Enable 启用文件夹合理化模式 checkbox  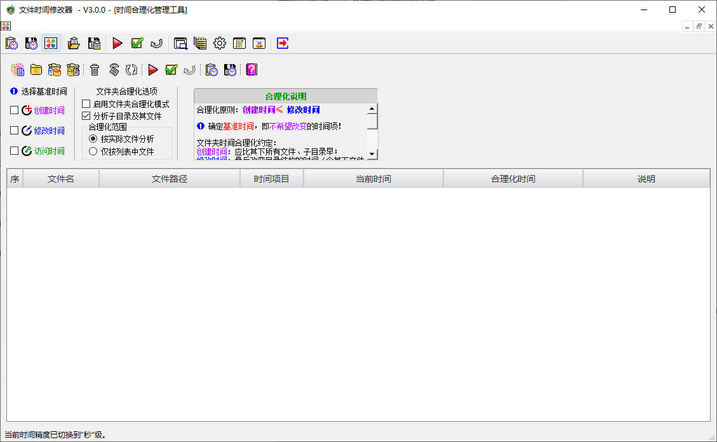pos(86,103)
